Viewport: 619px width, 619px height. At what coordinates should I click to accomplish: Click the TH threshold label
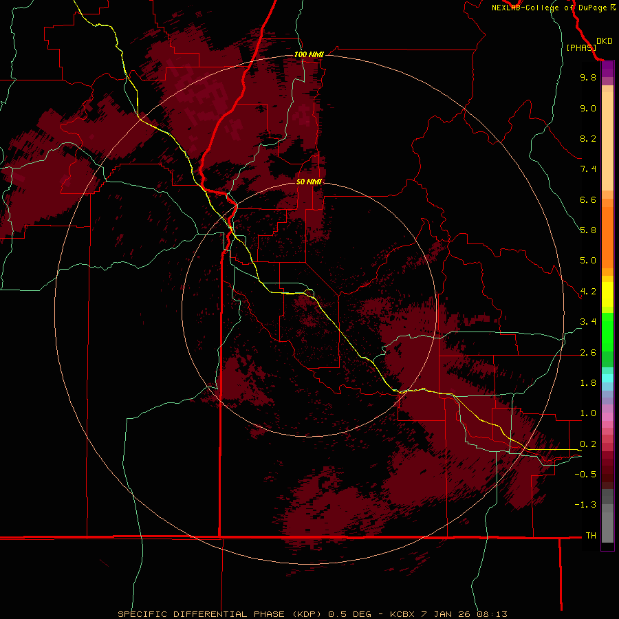(591, 536)
